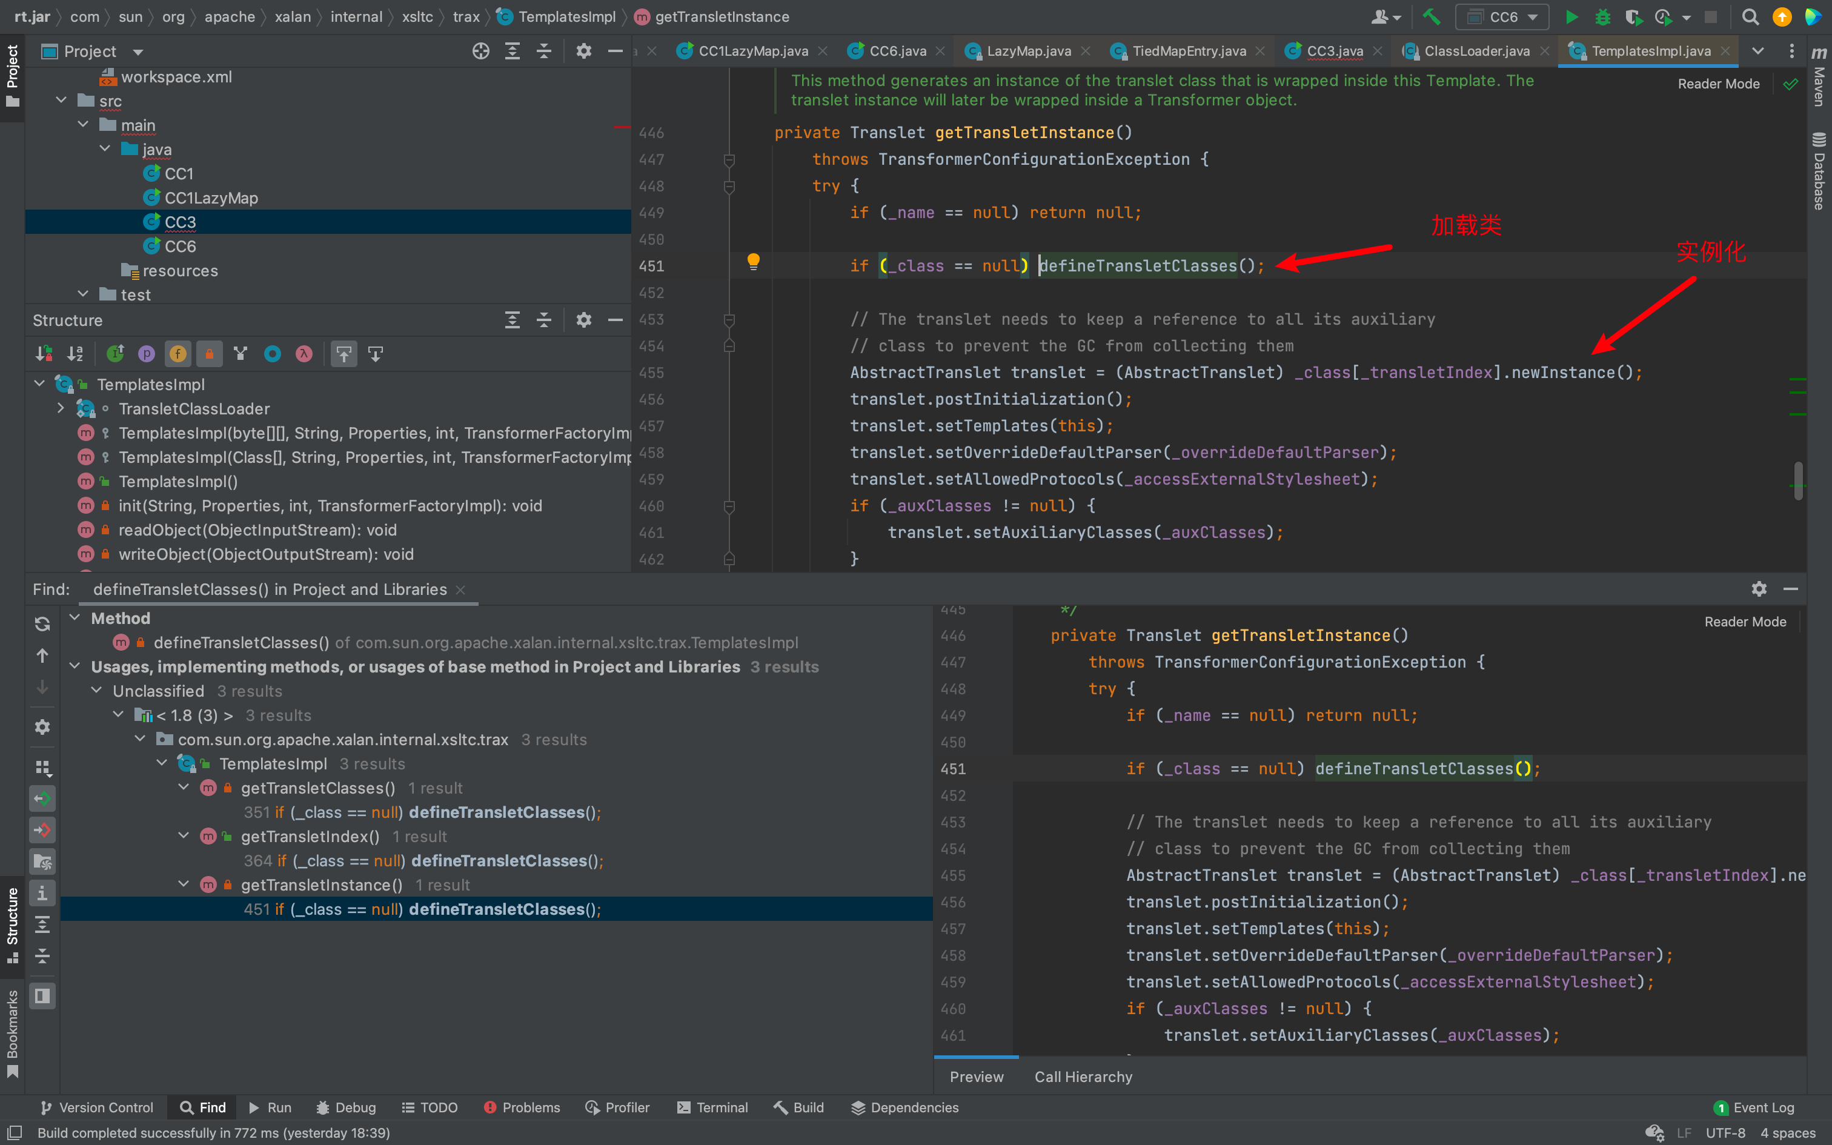Collapse the src folder
This screenshot has width=1832, height=1145.
click(62, 100)
